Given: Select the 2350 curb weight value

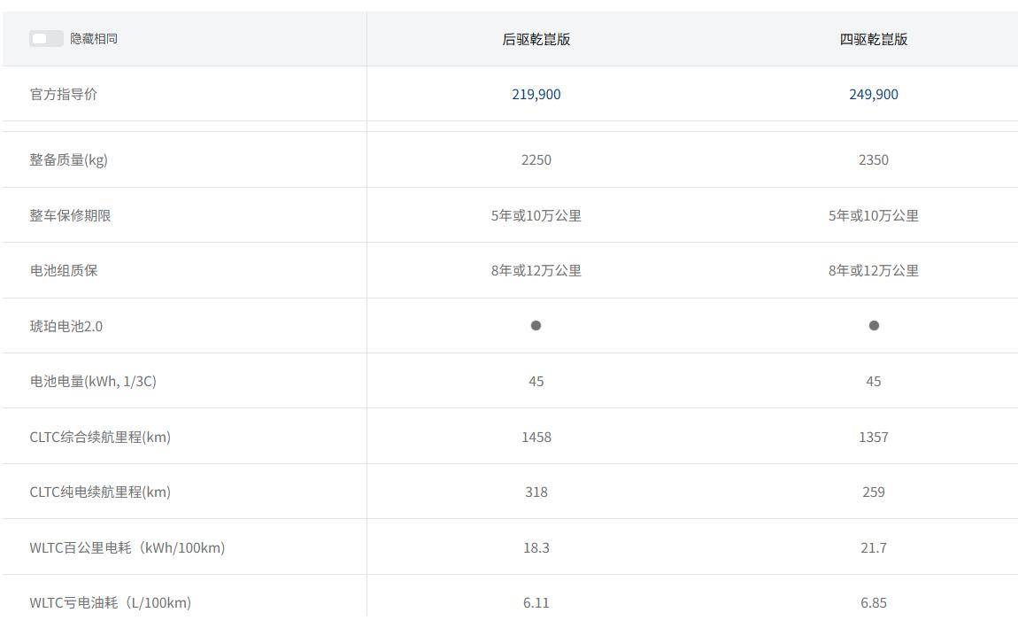Looking at the screenshot, I should point(873,160).
